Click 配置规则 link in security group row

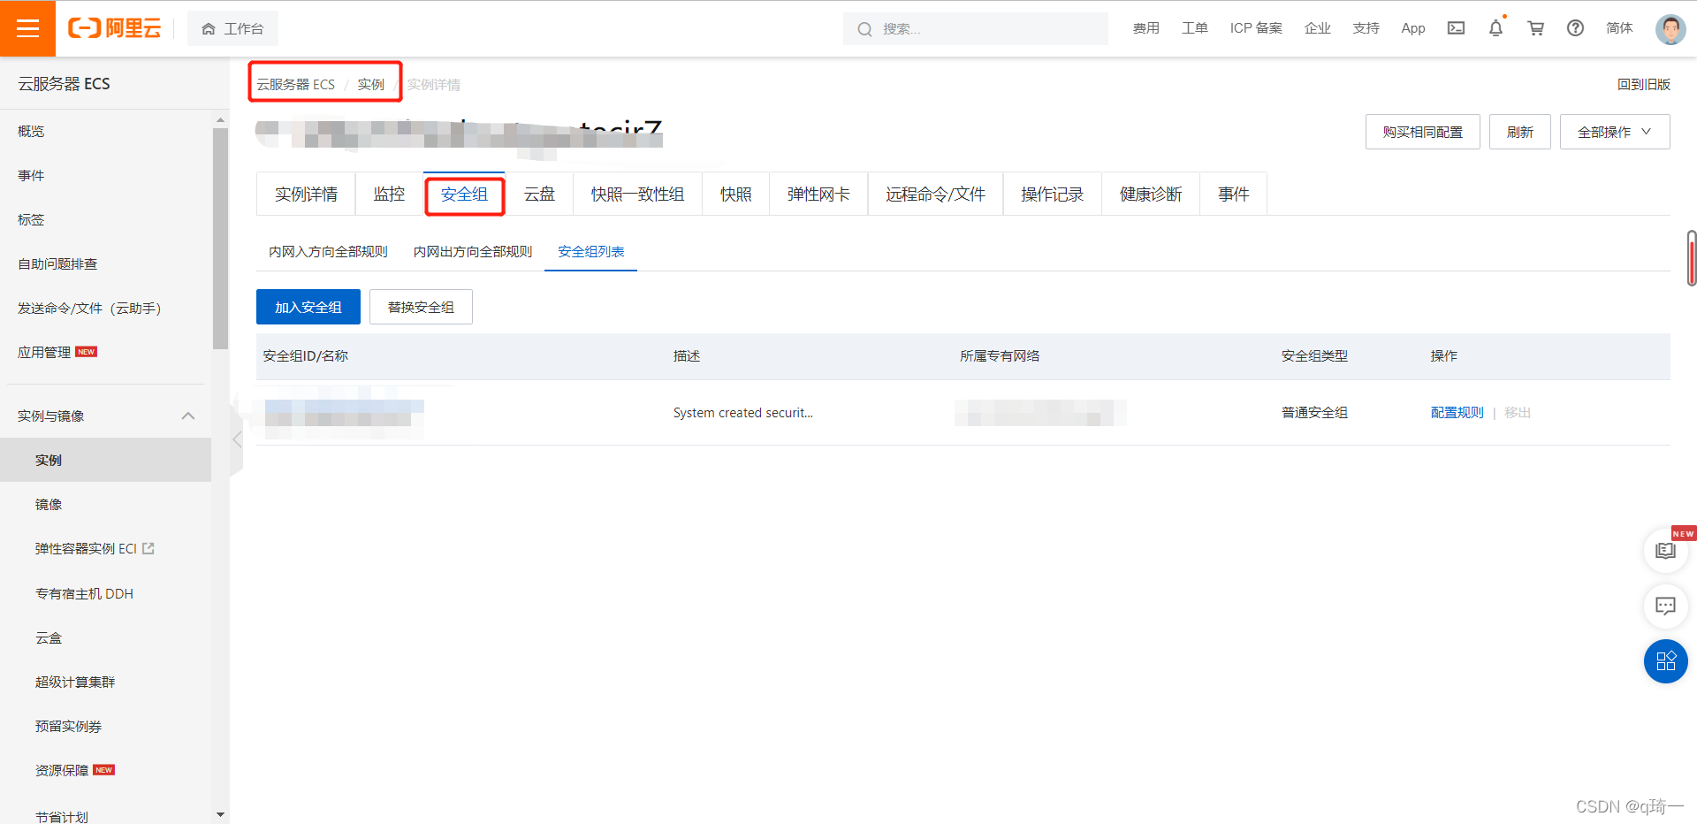(1457, 412)
